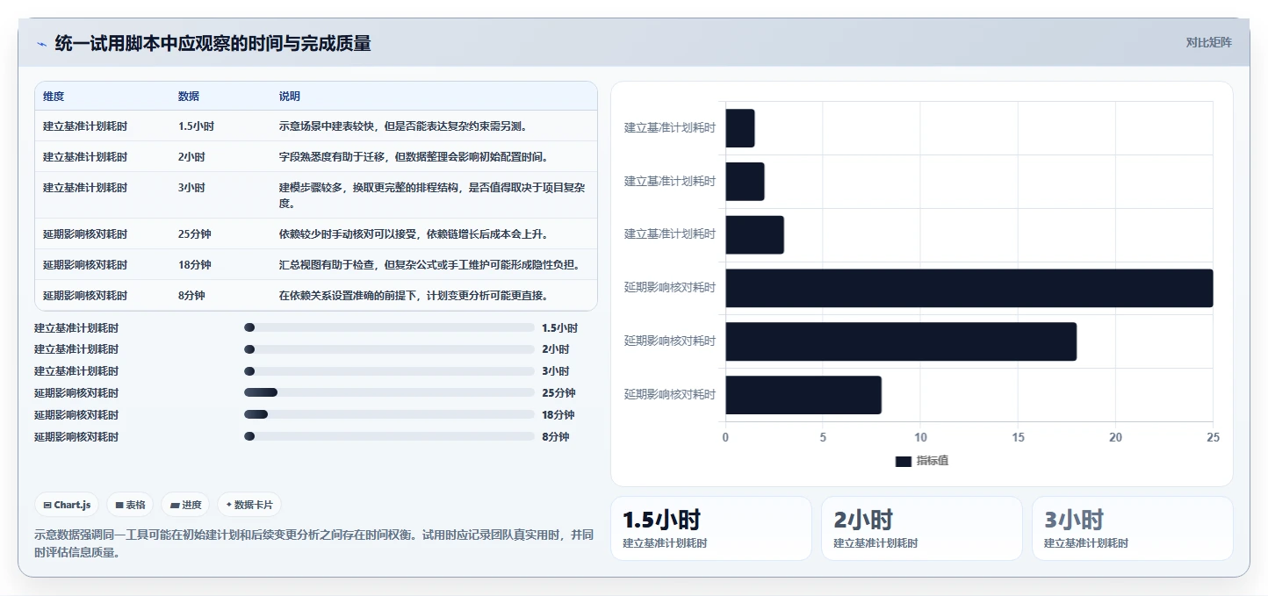The image size is (1268, 596).
Task: Click description starting 示意场景中建表较快
Action: coord(403,126)
